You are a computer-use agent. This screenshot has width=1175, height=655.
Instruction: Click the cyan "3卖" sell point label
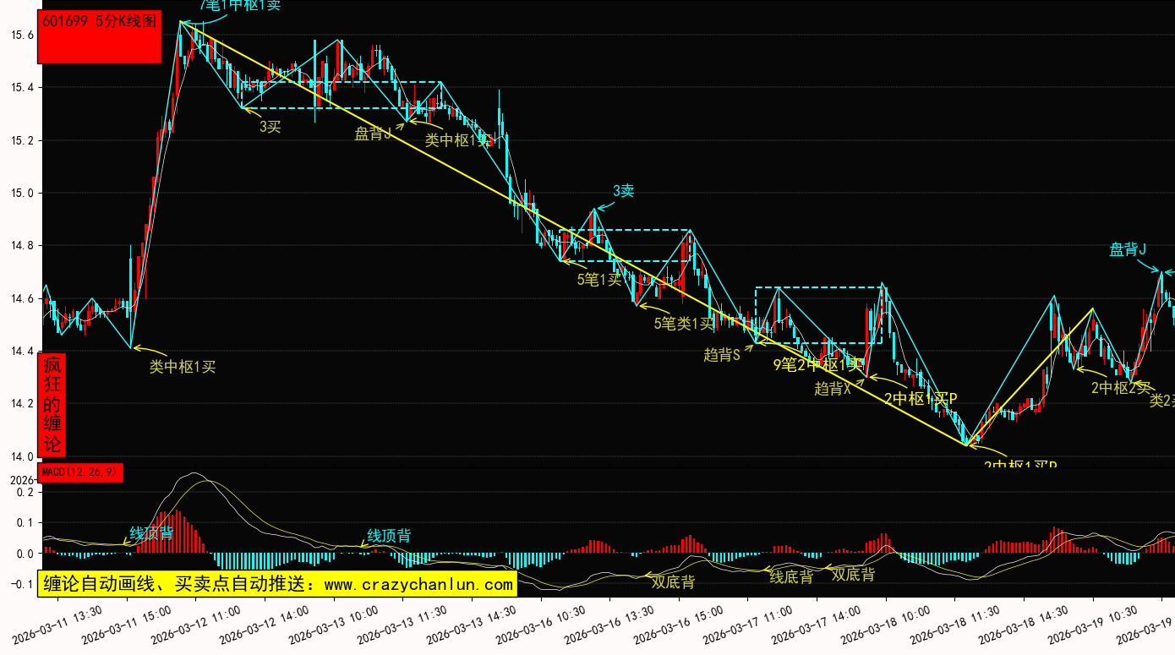[x=623, y=191]
